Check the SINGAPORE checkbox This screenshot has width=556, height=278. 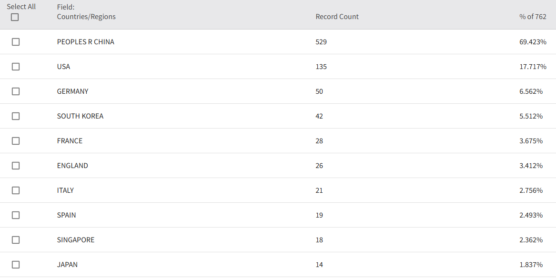[16, 240]
